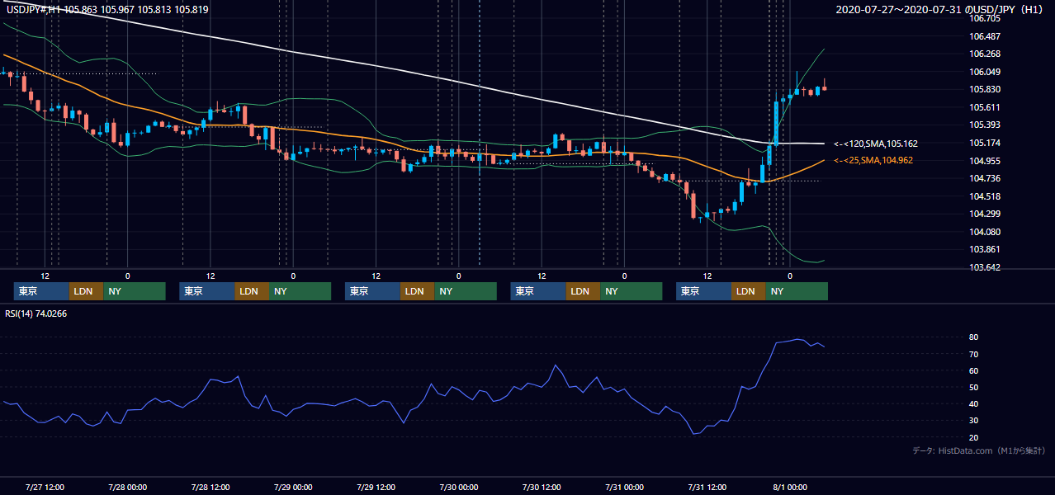Click the RSI axis value 80
This screenshot has height=495, width=1055.
[x=974, y=337]
